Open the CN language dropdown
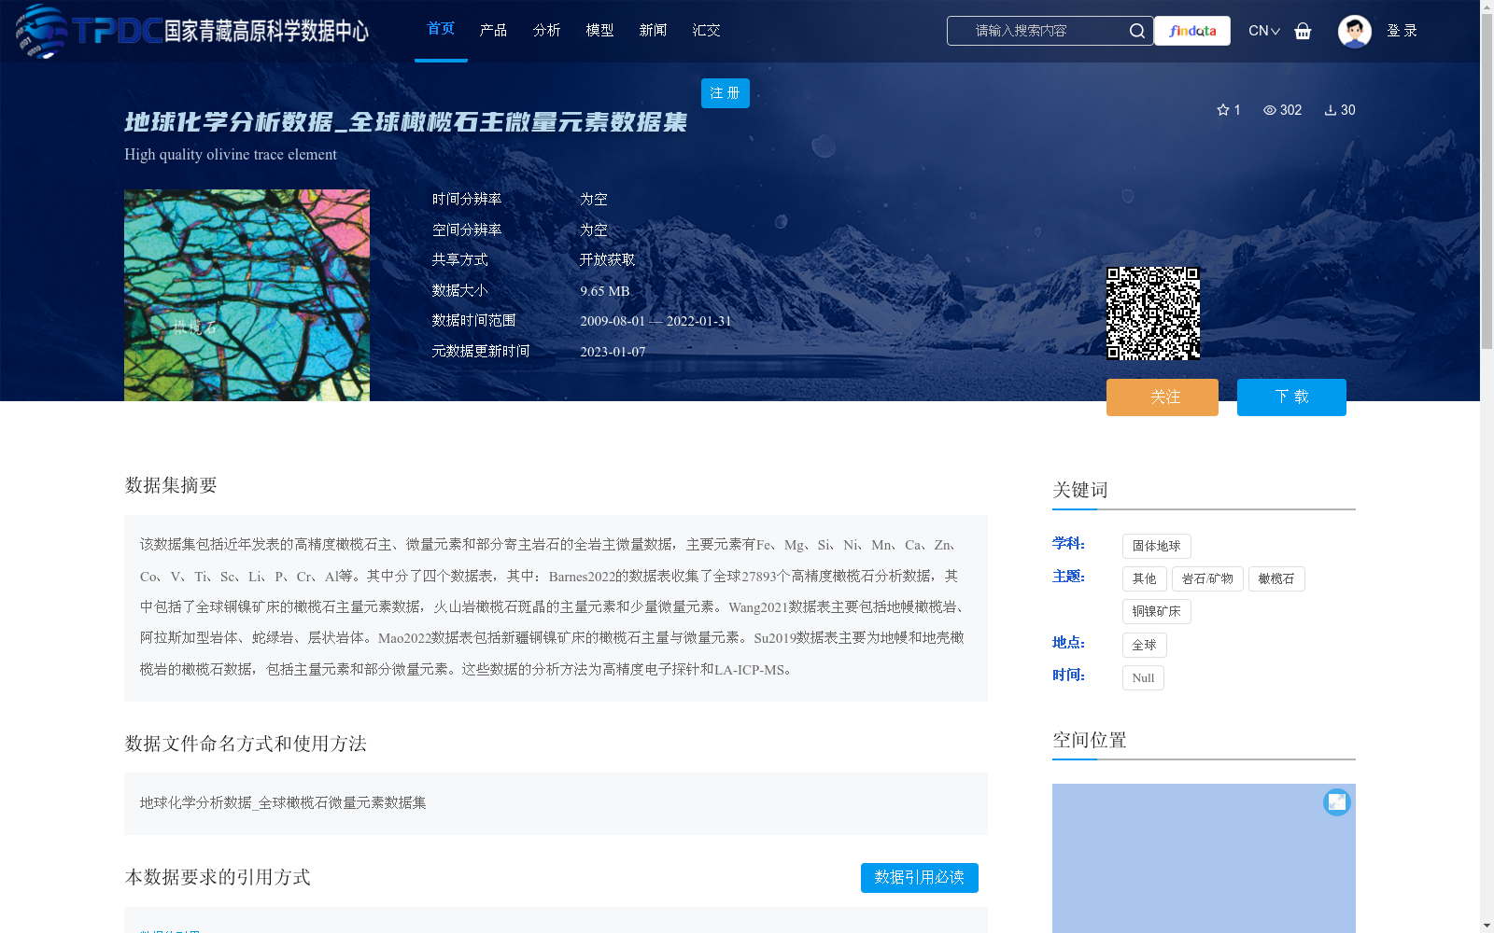The image size is (1494, 933). 1264,31
